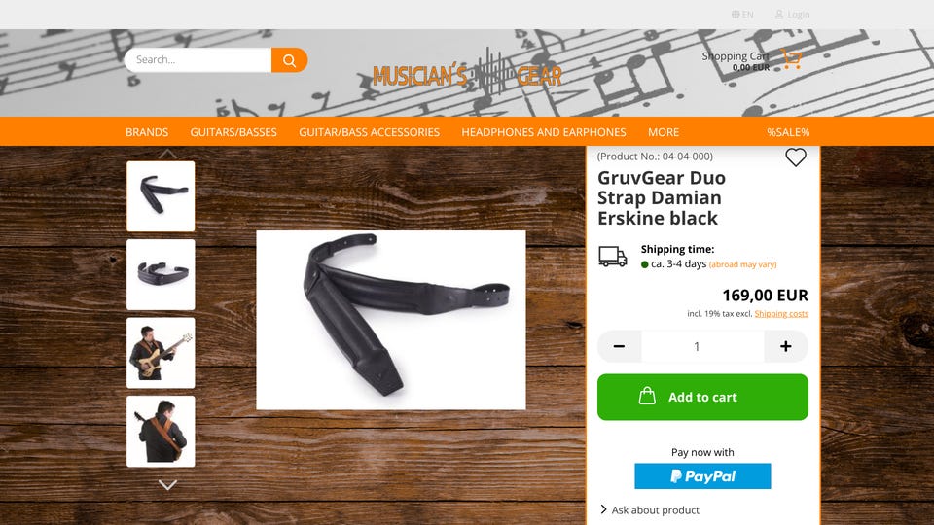Viewport: 934px width, 525px height.
Task: Click into the Search input field
Action: pyautogui.click(x=198, y=60)
